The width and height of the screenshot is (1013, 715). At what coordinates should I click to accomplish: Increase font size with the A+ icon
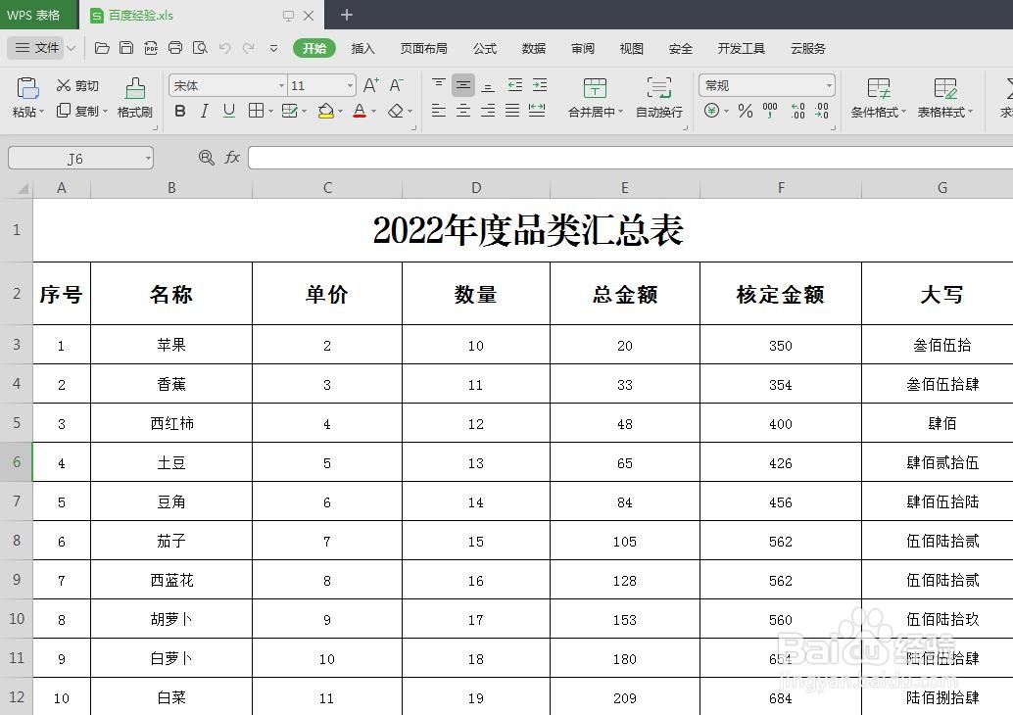pos(371,85)
